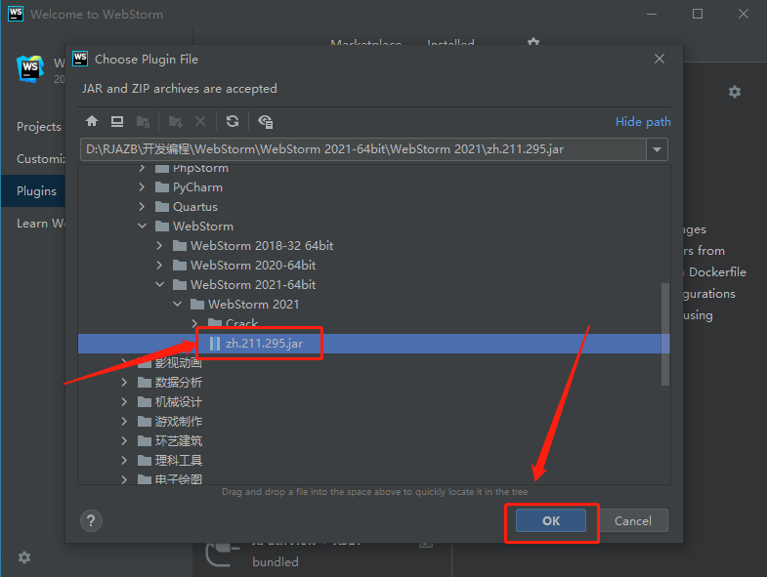This screenshot has width=767, height=577.
Task: Select the WebStorm 2021 subfolder
Action: coord(373,305)
